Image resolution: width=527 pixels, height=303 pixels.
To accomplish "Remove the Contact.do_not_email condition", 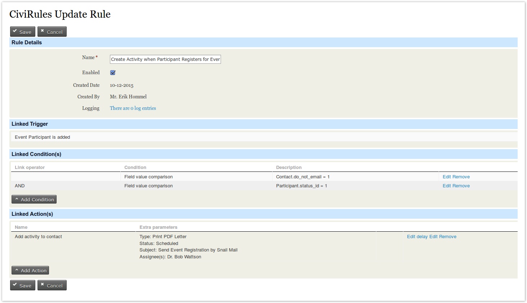I will tap(461, 177).
